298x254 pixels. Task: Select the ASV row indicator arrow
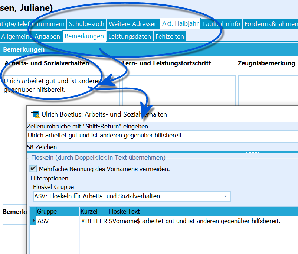pos(33,221)
